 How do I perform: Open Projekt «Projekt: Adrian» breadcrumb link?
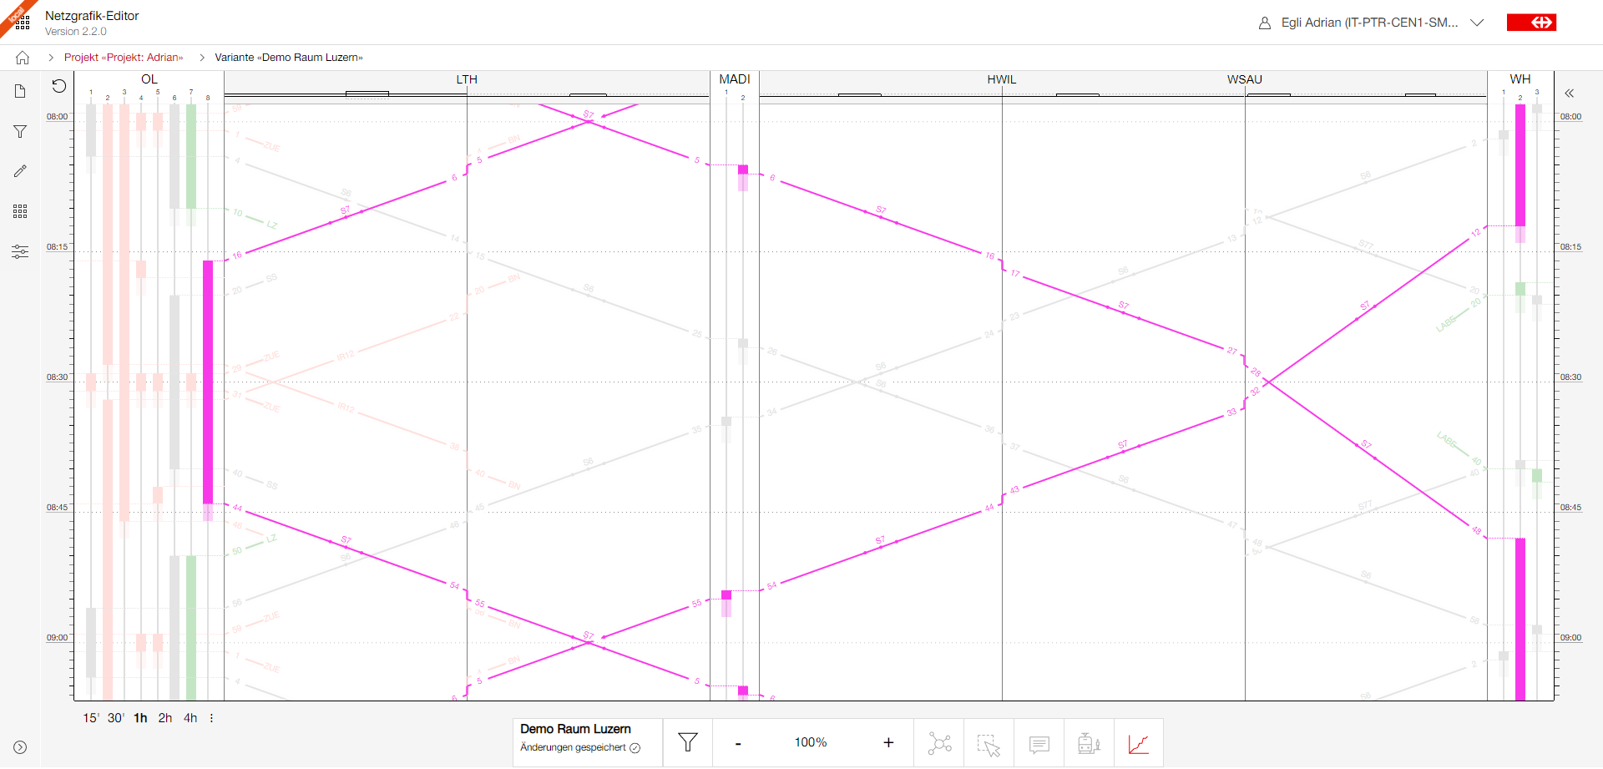tap(124, 58)
